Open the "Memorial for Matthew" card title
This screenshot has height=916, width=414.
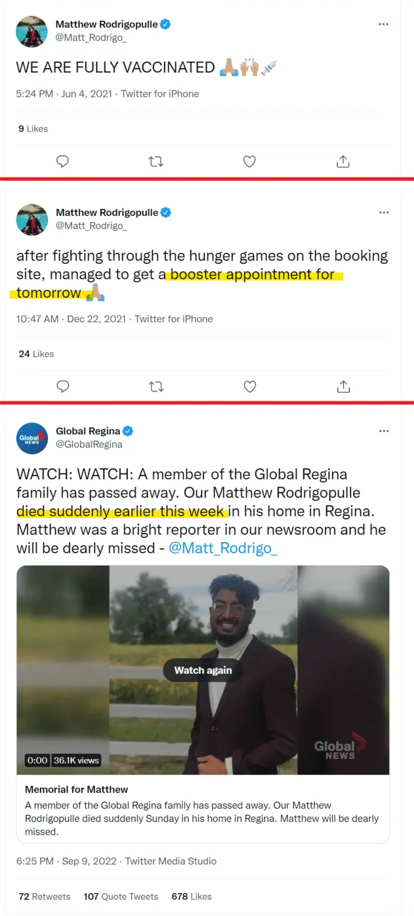coord(77,789)
